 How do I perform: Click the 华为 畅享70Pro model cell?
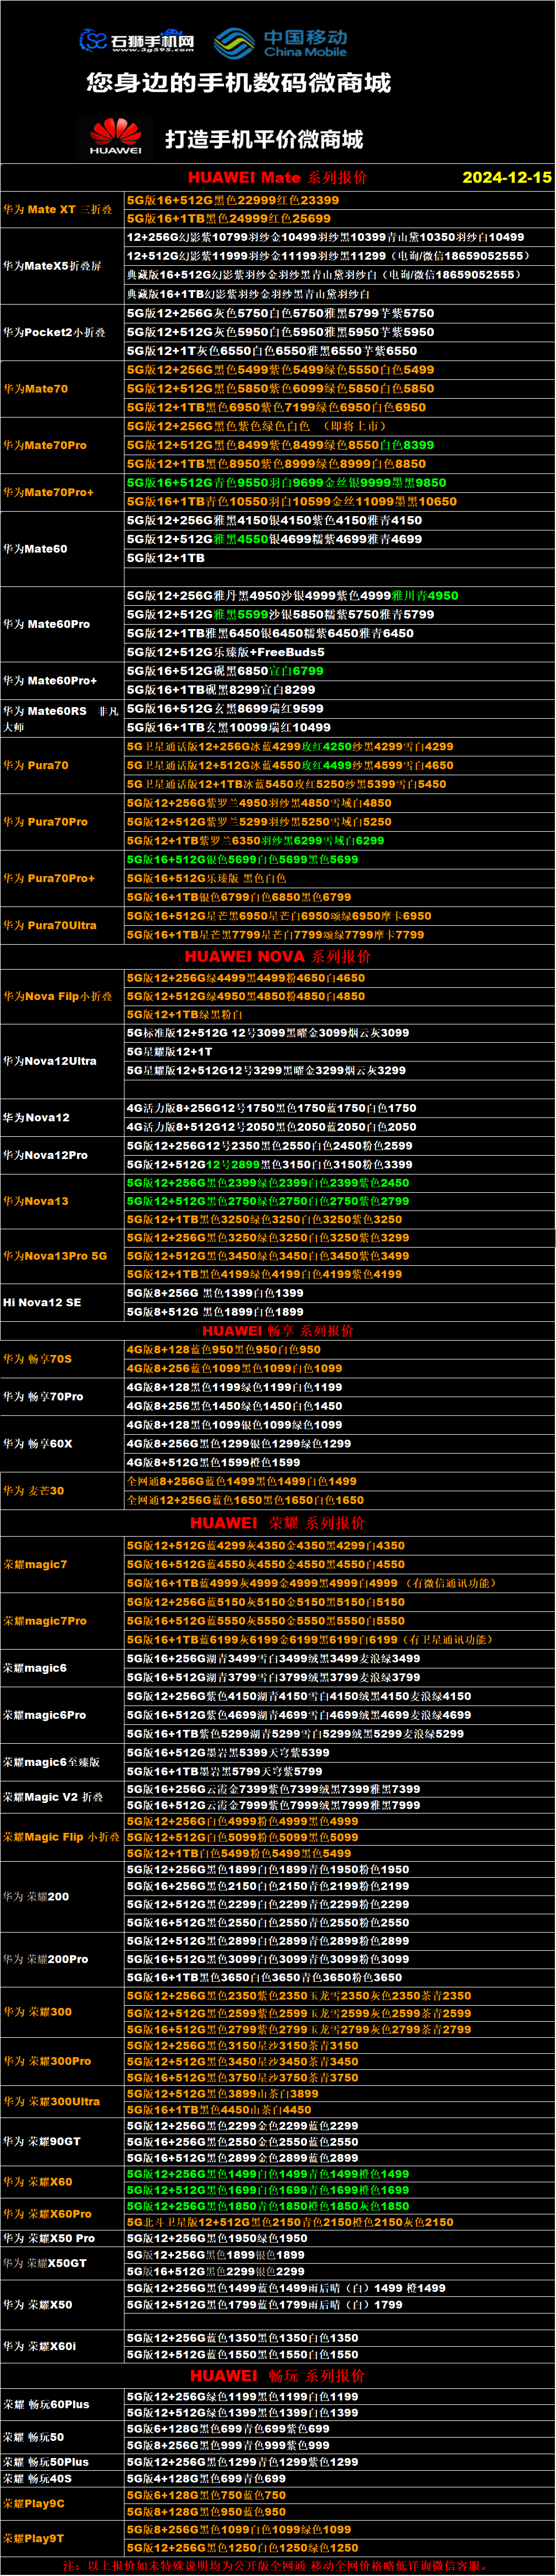pyautogui.click(x=63, y=1397)
